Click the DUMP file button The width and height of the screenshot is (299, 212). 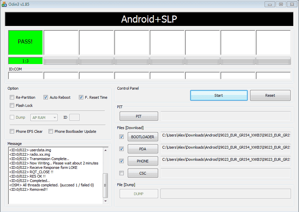tap(139, 194)
